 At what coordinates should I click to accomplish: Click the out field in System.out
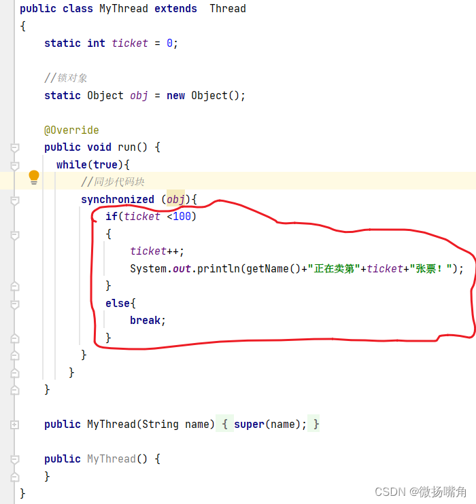tap(182, 269)
